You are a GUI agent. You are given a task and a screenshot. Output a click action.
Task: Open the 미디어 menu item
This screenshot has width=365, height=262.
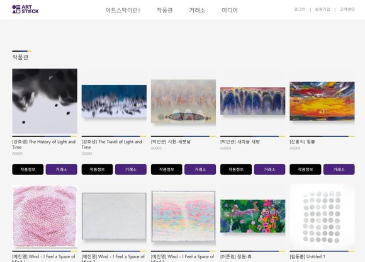(230, 10)
